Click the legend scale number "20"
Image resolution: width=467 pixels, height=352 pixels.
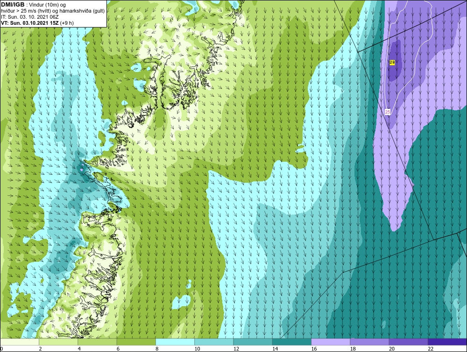tap(392, 349)
